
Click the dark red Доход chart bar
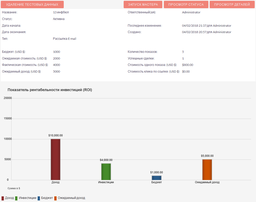pos(56,159)
